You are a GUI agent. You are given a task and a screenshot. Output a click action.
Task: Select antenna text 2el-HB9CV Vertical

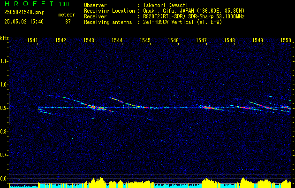[x=168, y=22]
